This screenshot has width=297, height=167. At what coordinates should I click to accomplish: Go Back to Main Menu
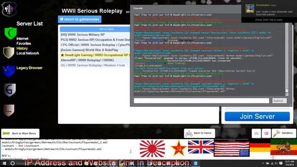click(20, 134)
